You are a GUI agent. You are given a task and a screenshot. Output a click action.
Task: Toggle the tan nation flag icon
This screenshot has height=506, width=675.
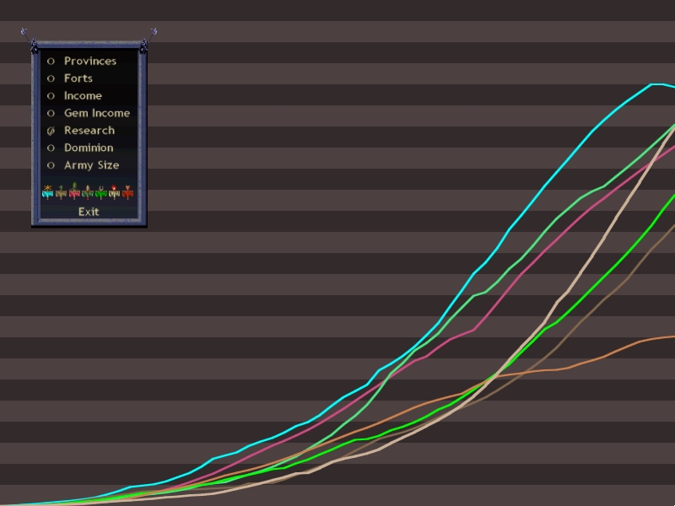[x=61, y=192]
